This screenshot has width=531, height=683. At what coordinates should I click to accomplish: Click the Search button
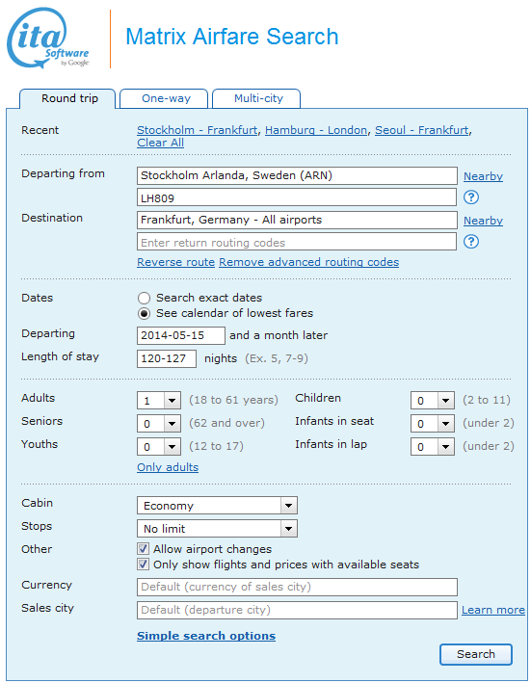(476, 654)
